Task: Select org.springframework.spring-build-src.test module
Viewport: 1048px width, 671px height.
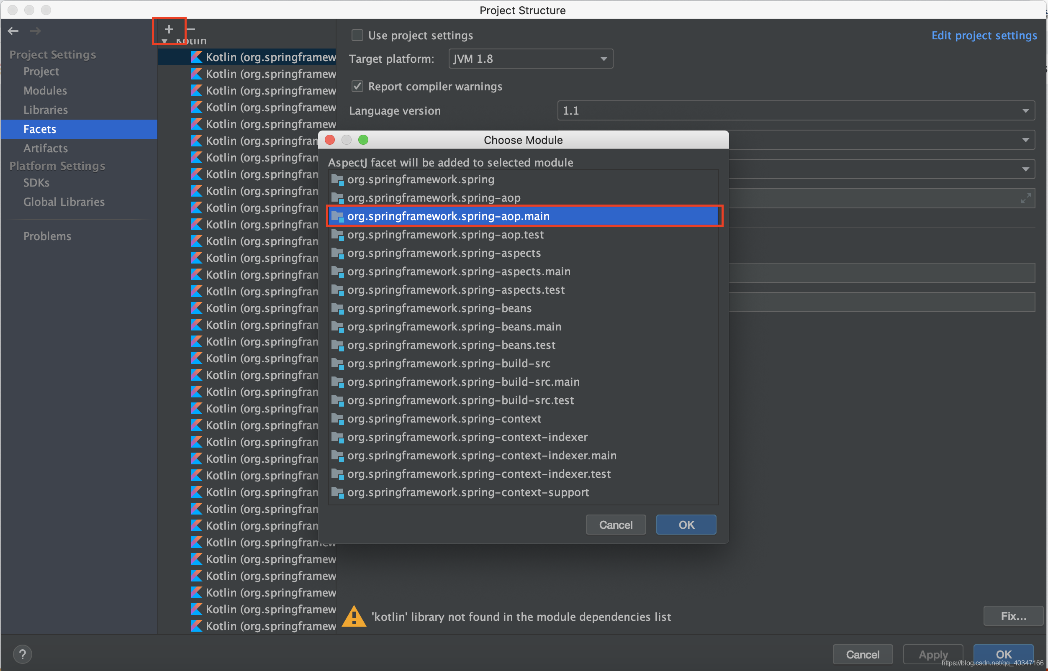Action: [523, 400]
